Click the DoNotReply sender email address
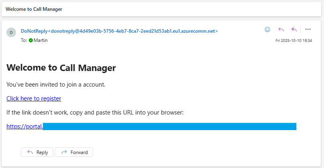This screenshot has height=168, width=324. [119, 31]
